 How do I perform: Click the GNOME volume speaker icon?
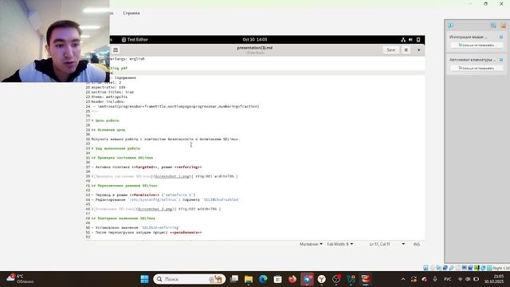point(410,40)
